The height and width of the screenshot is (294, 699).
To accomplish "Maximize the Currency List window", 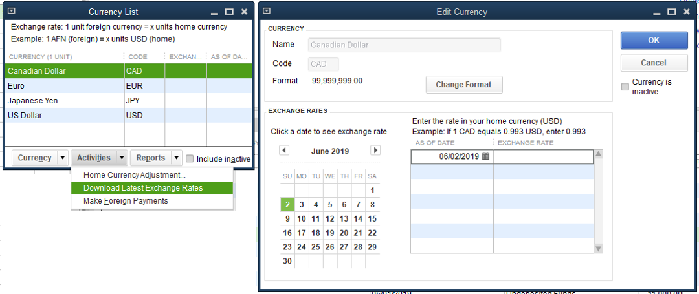I will 229,12.
